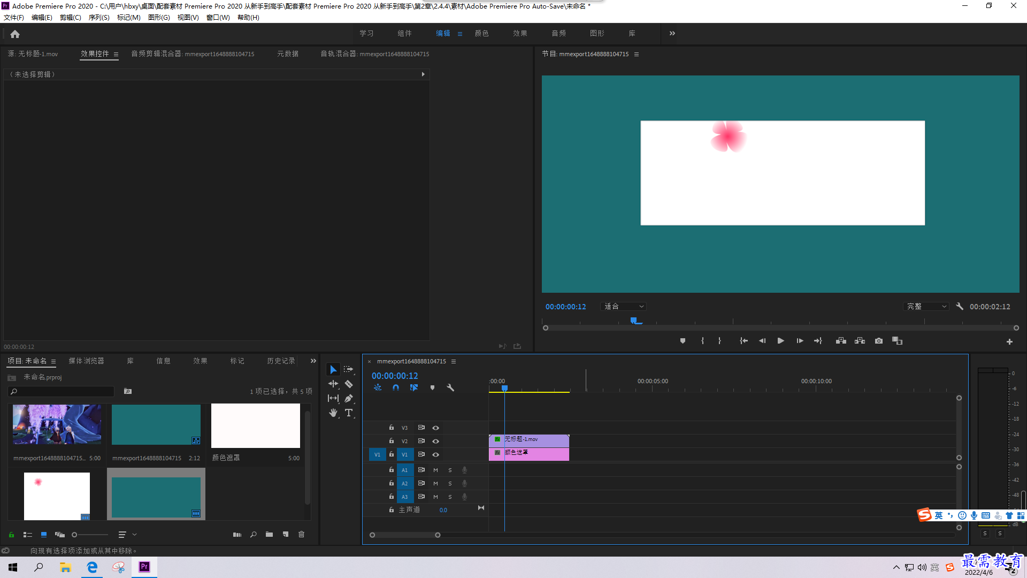Open 编辑 workspace menu icon

(x=459, y=34)
